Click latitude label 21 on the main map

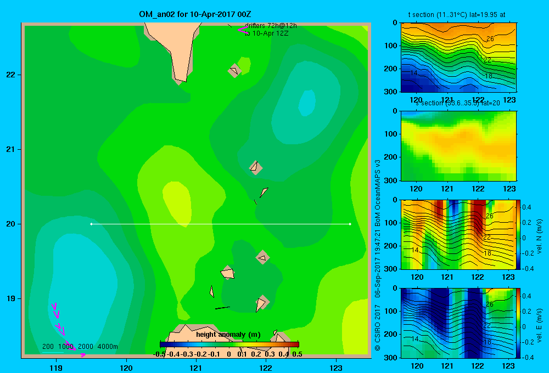pos(11,149)
